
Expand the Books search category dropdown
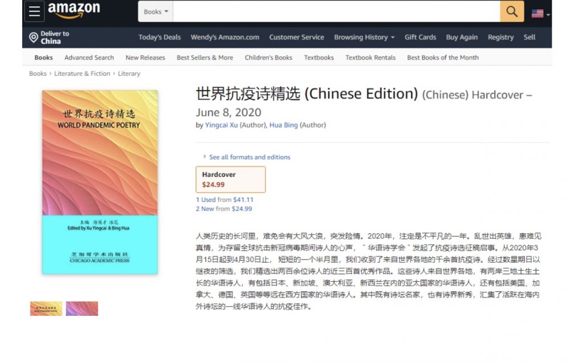156,11
